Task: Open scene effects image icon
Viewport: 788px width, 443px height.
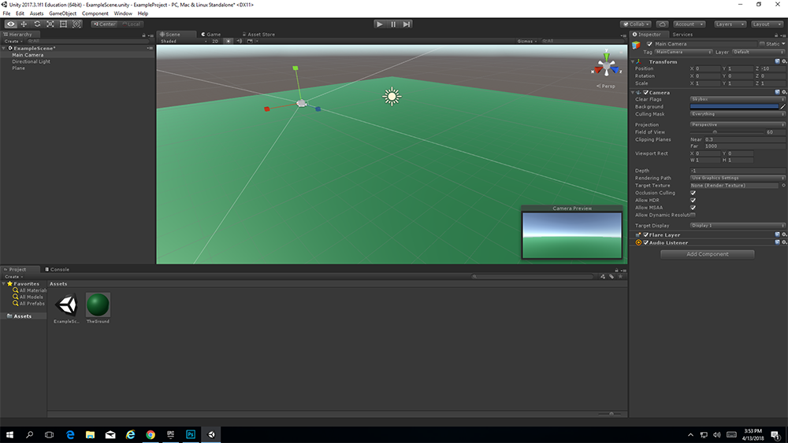Action: point(251,41)
